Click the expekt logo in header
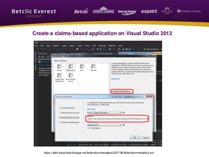The image size is (209, 157). click(x=149, y=11)
